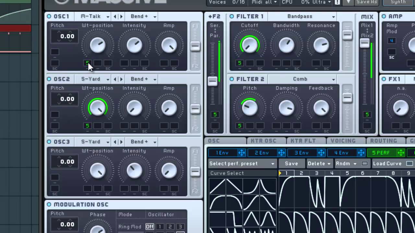Toggle OSC2 power indicator
This screenshot has height=233, width=415.
point(49,79)
